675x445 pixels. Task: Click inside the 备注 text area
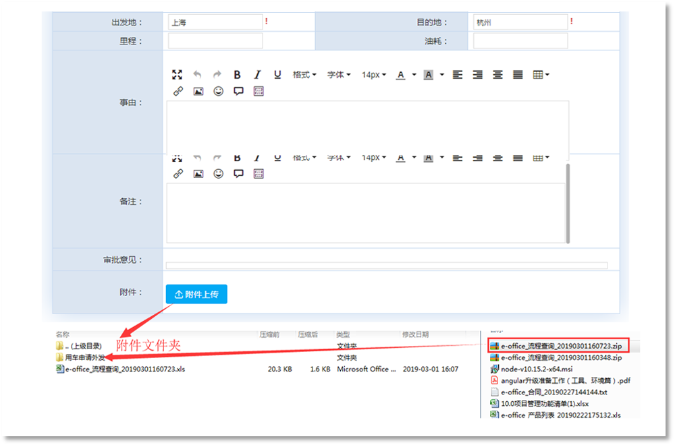(366, 213)
